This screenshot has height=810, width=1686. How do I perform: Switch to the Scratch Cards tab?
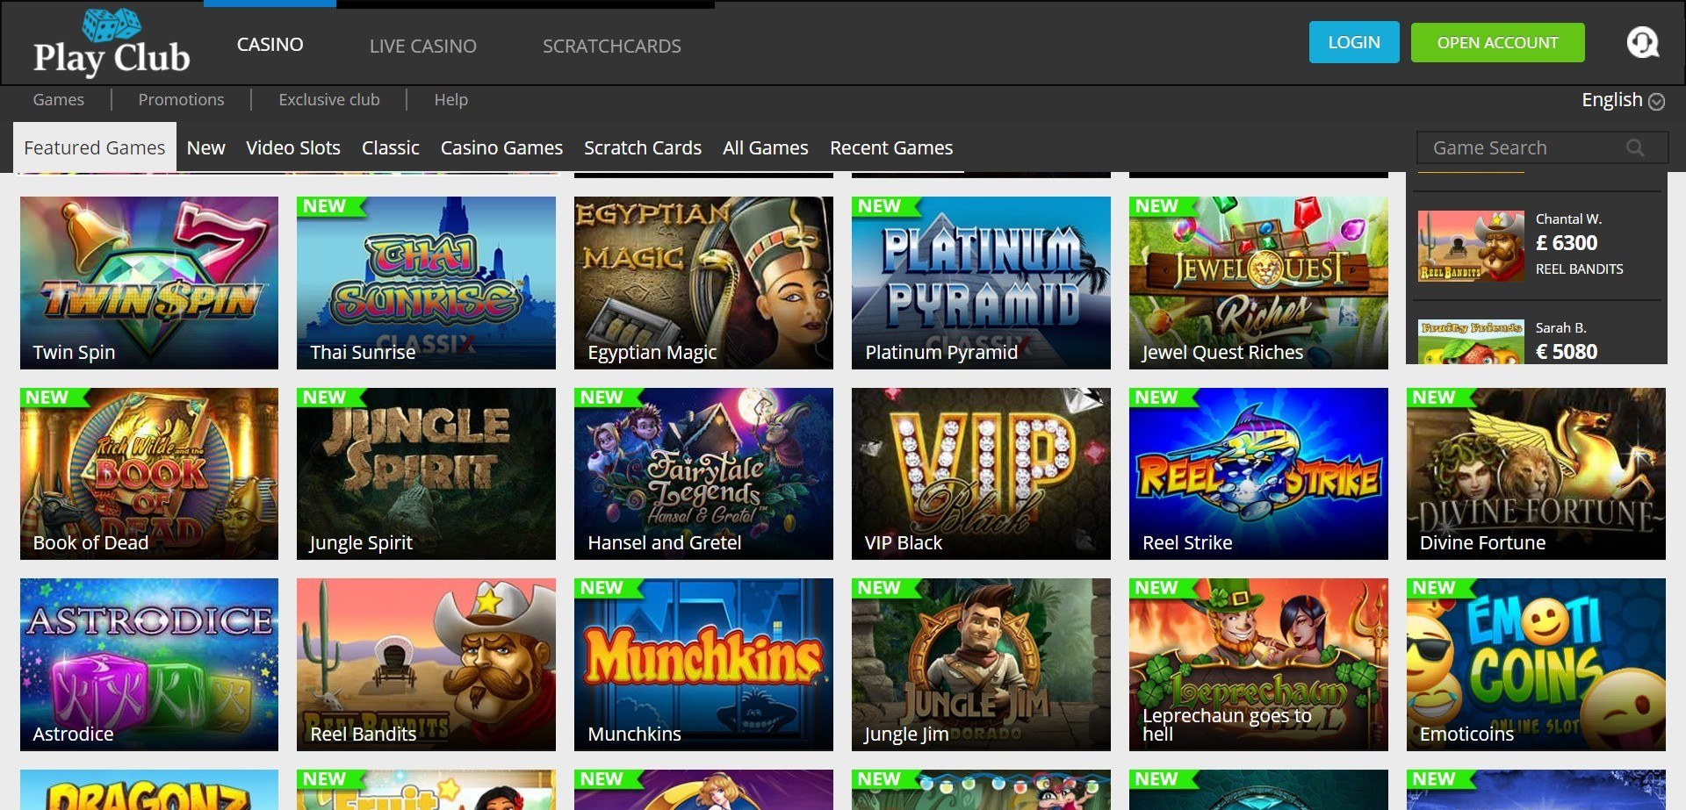(643, 147)
